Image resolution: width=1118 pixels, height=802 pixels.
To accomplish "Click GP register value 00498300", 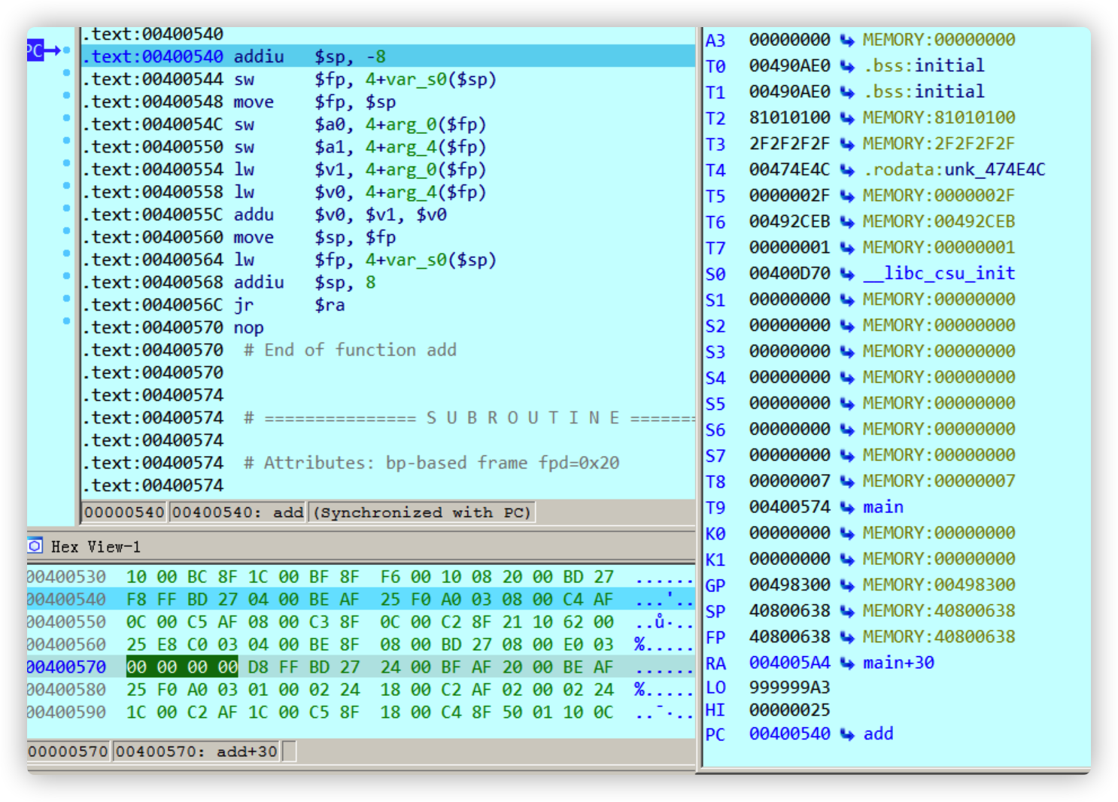I will (x=790, y=585).
